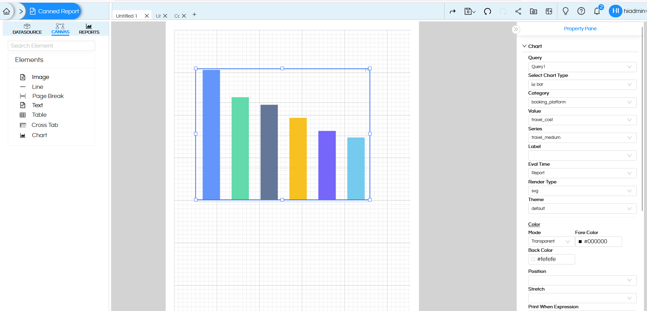Click the export arrow icon

pos(452,11)
